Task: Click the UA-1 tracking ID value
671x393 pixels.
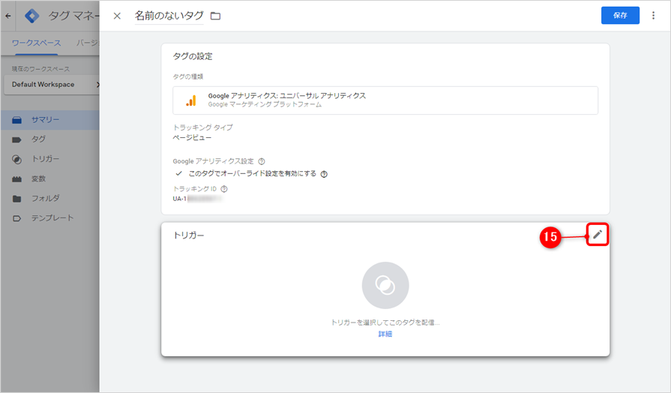Action: coord(197,199)
